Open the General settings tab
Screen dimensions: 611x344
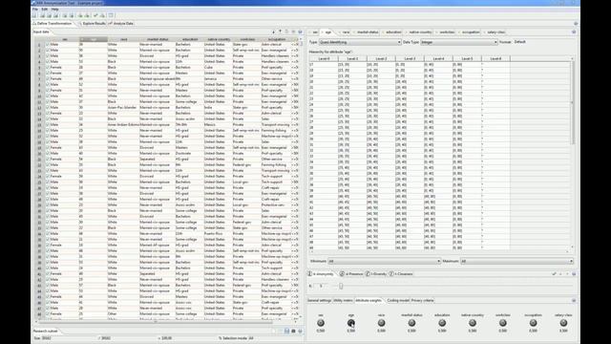(319, 300)
